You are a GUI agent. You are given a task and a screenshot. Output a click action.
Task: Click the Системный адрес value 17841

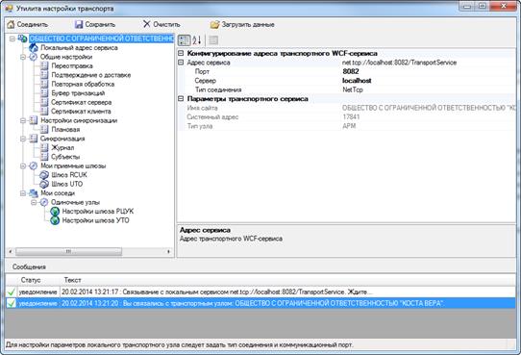pos(429,117)
